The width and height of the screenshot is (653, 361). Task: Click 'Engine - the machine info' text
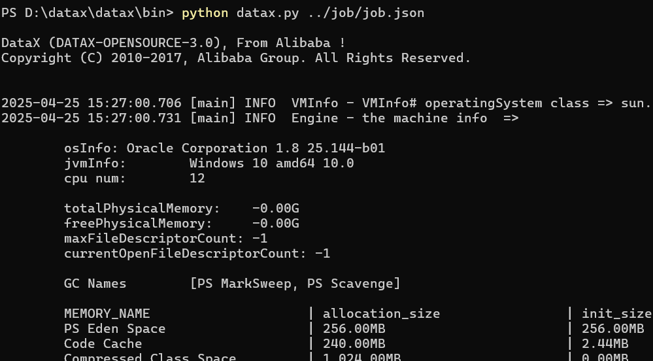(x=390, y=118)
